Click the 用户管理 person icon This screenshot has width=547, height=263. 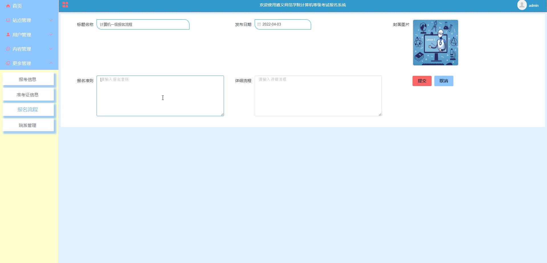coord(8,35)
